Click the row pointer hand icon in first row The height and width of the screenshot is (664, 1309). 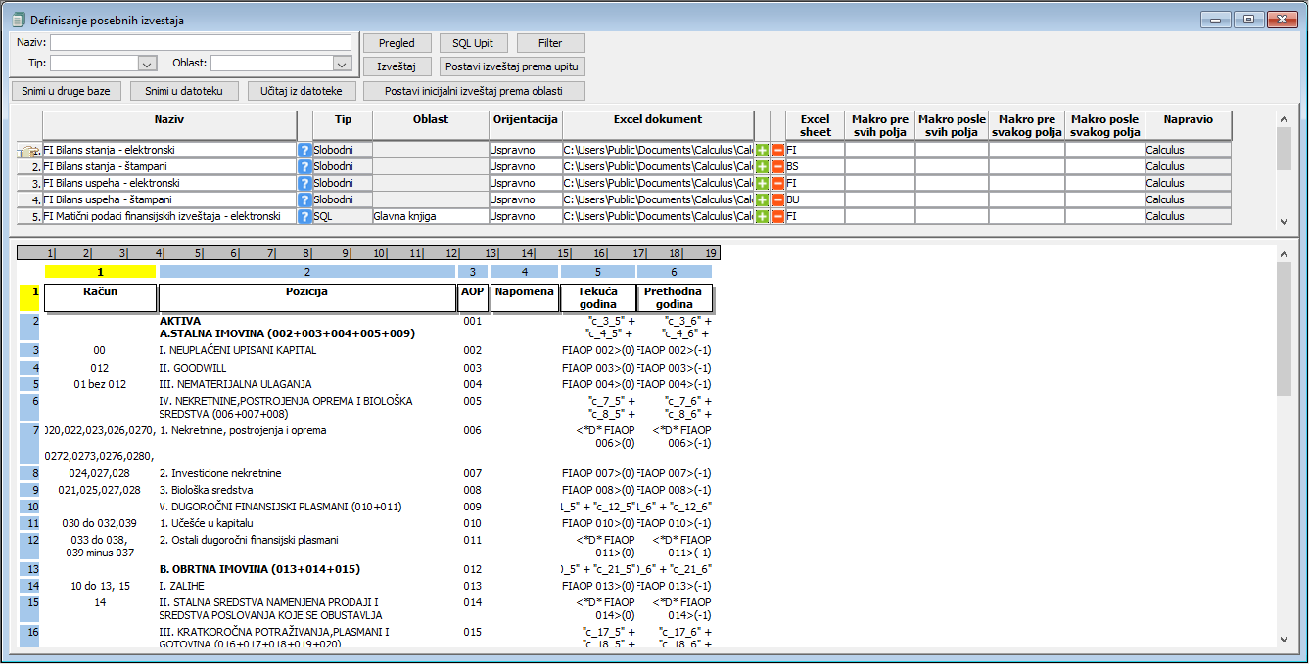coord(29,151)
